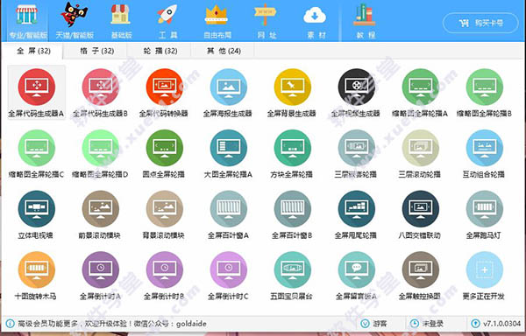Screen dimensions: 526x336
Task: Select 专业/智能版 toolbar section
Action: pyautogui.click(x=27, y=21)
